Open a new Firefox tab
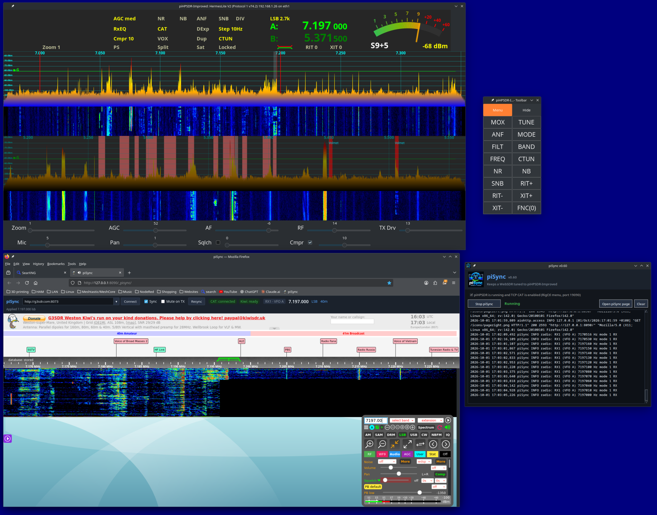 tap(129, 273)
